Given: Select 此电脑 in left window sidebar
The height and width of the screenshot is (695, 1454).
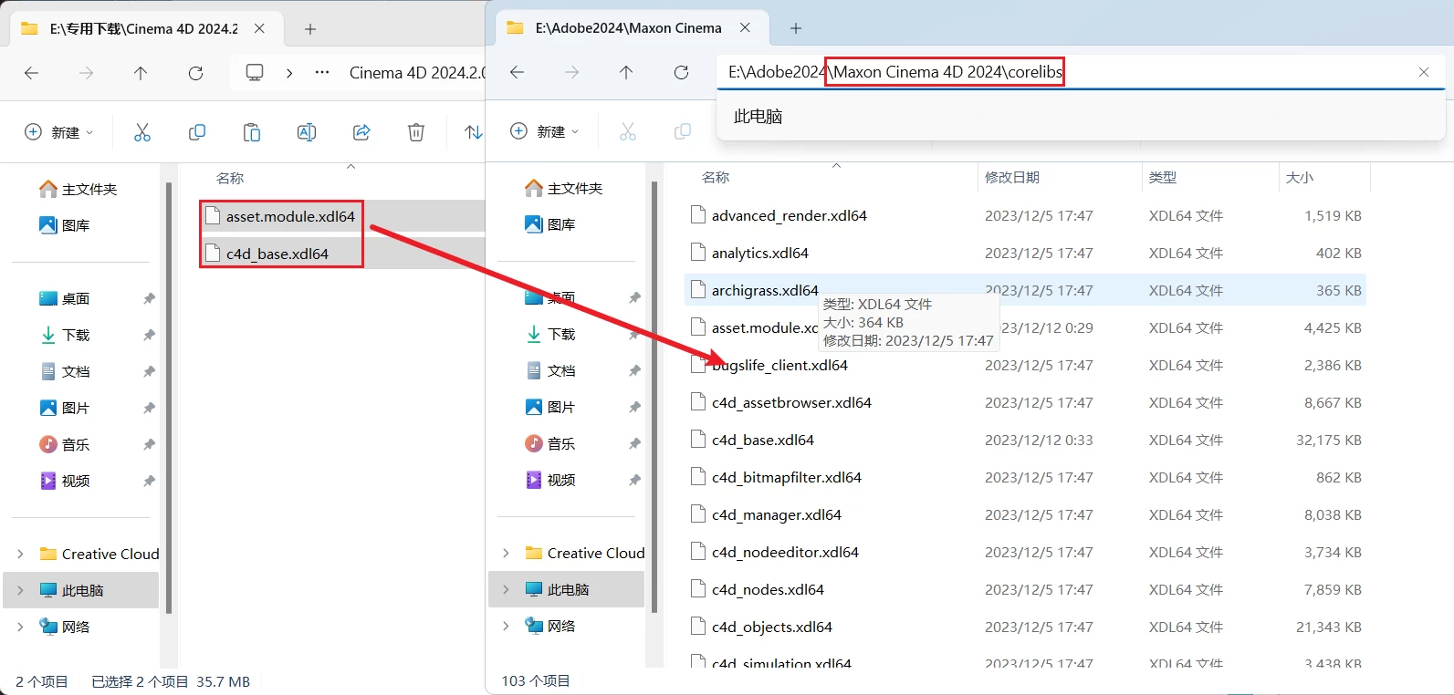Looking at the screenshot, I should coord(81,590).
